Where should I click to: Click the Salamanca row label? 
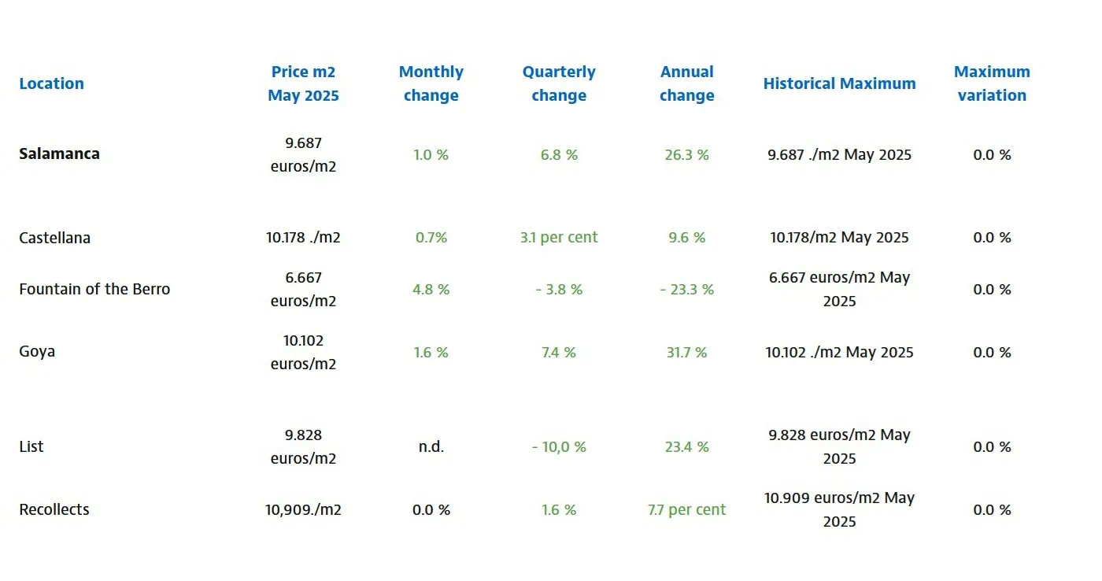point(59,154)
